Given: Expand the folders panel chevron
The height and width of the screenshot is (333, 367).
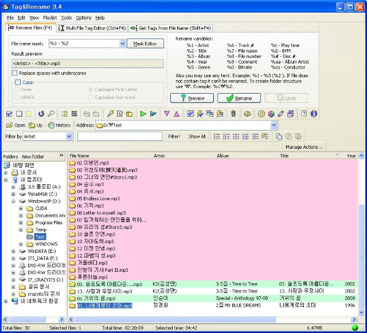Looking at the screenshot, I should pyautogui.click(x=61, y=155).
